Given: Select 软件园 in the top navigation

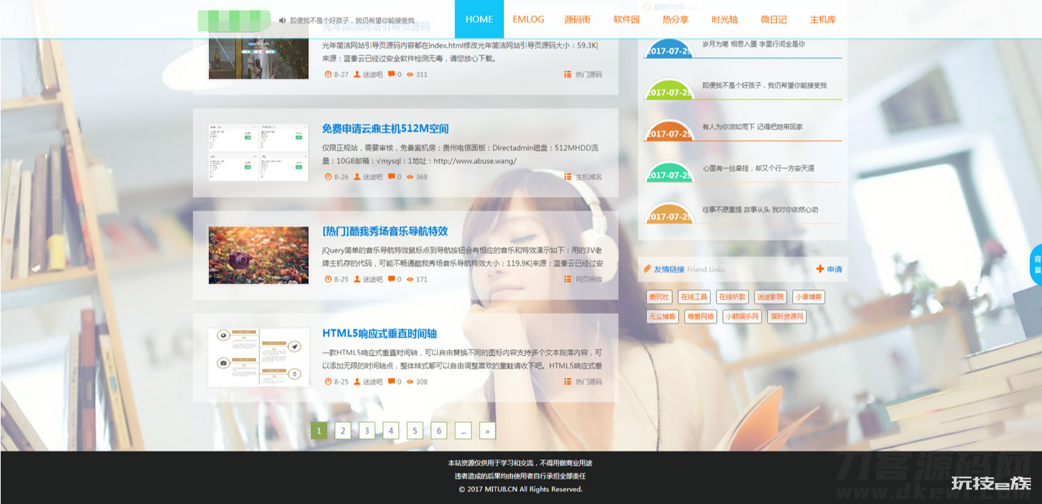Looking at the screenshot, I should (626, 19).
